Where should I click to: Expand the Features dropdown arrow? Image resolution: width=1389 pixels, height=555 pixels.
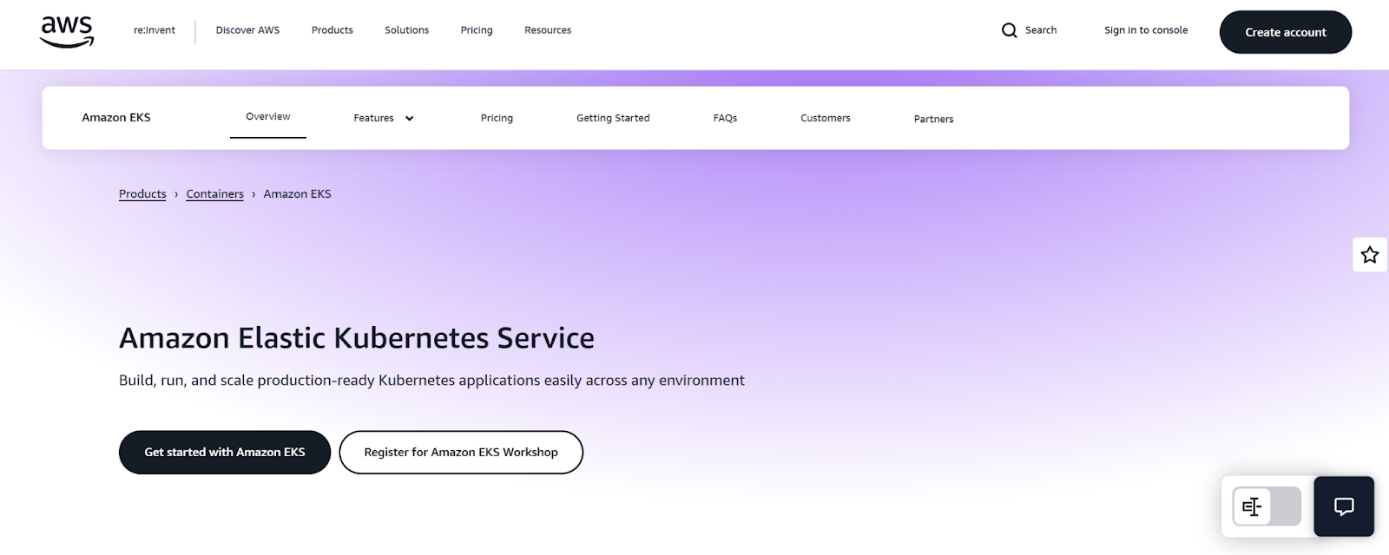pyautogui.click(x=410, y=119)
